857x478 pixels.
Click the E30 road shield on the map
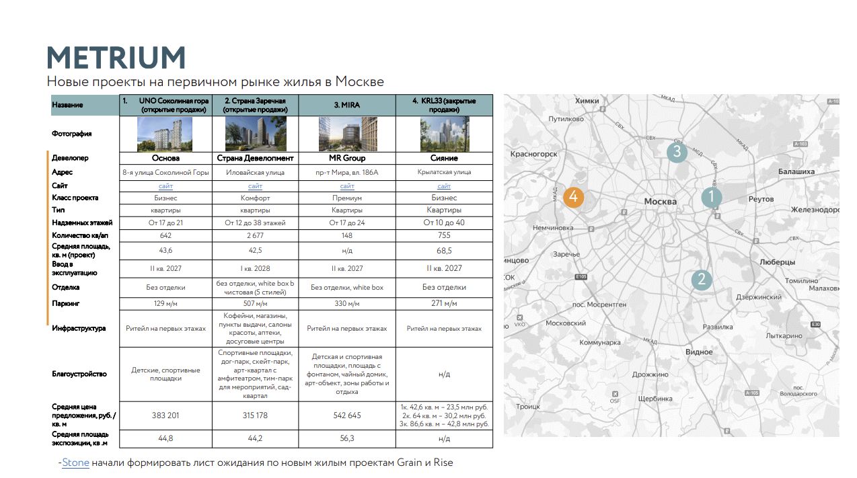pyautogui.click(x=816, y=325)
